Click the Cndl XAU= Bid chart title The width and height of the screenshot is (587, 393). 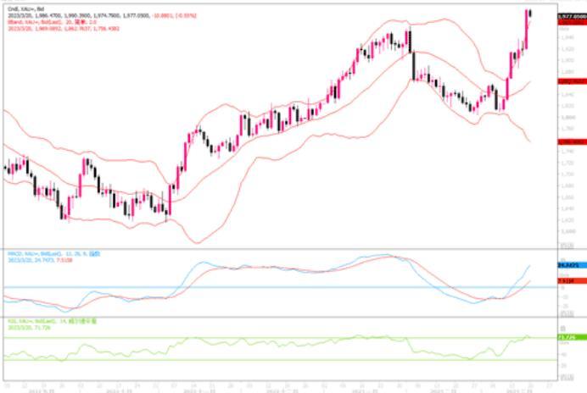click(25, 7)
